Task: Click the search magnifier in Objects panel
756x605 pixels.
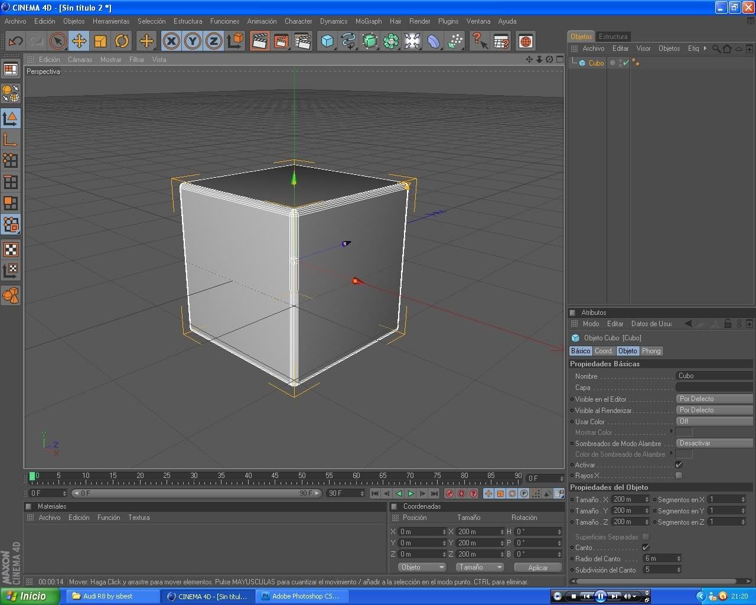Action: click(x=716, y=48)
